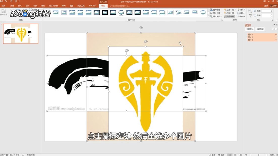
Task: Click zoom out minus button
Action: (250, 155)
